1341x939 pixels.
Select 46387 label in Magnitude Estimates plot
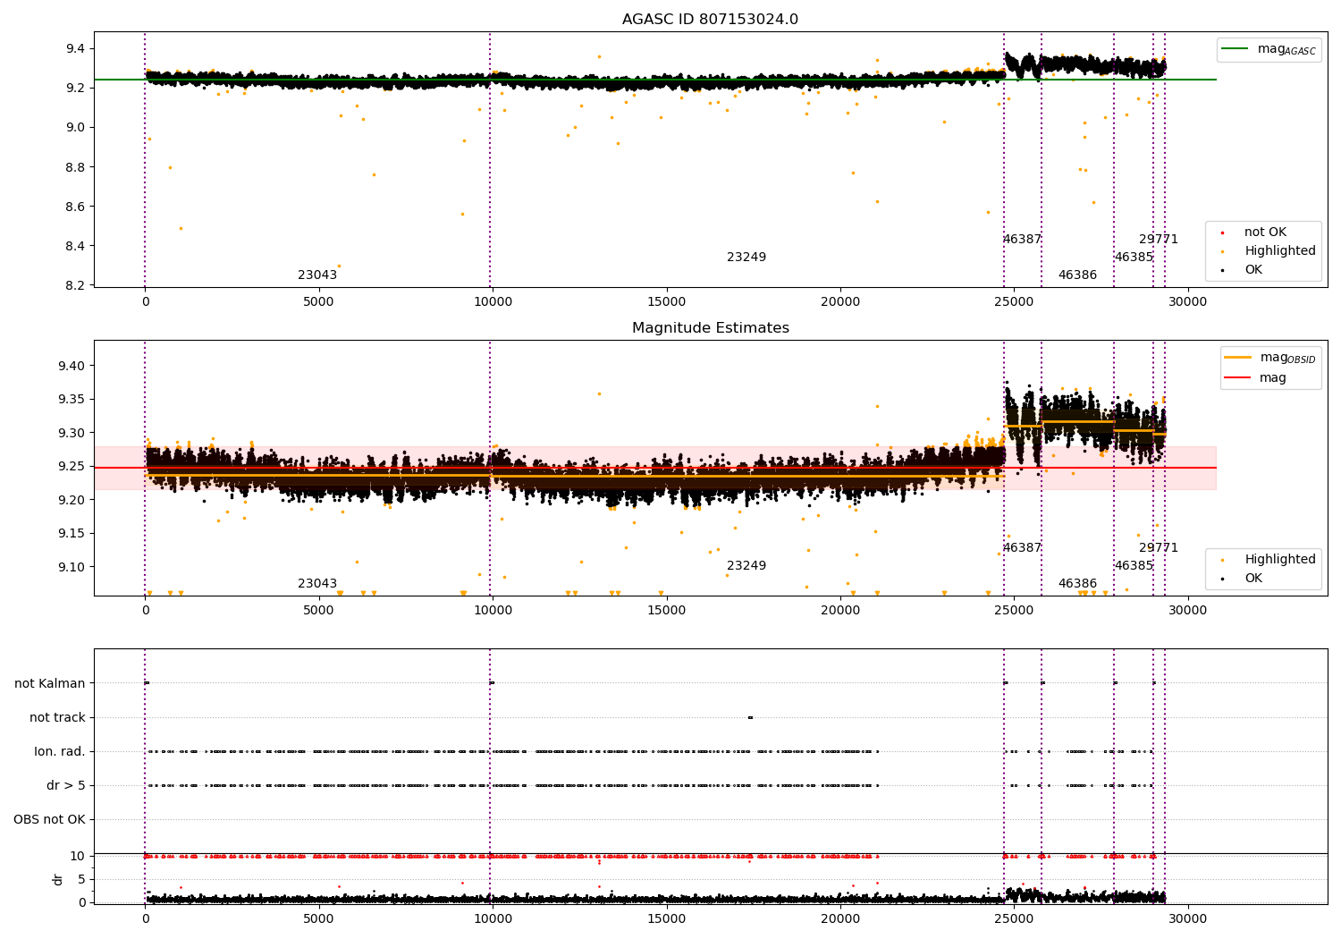pos(1022,548)
